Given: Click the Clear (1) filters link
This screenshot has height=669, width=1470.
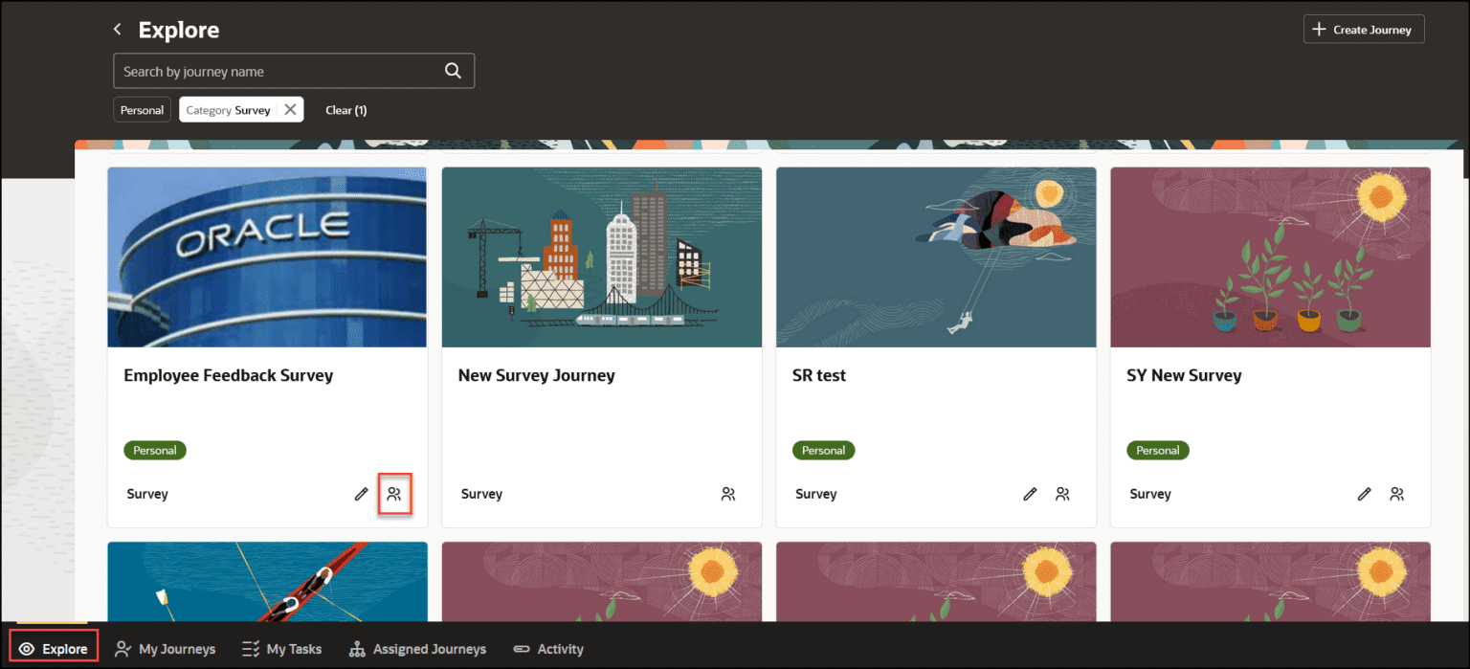Looking at the screenshot, I should tap(346, 110).
